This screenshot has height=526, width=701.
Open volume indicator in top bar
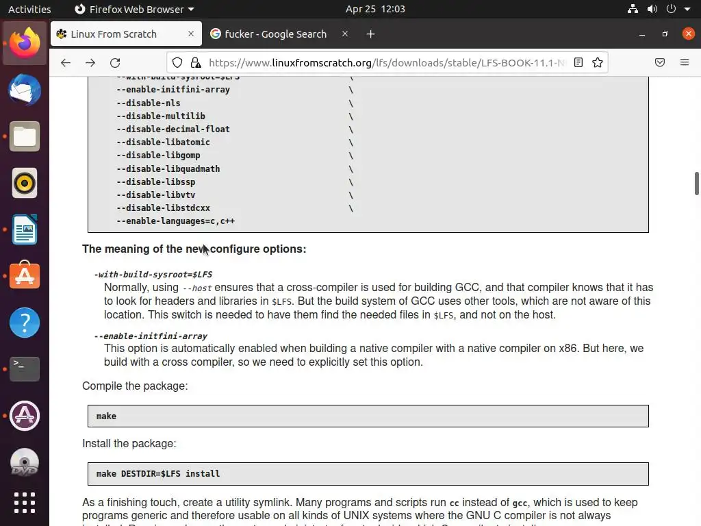point(652,9)
